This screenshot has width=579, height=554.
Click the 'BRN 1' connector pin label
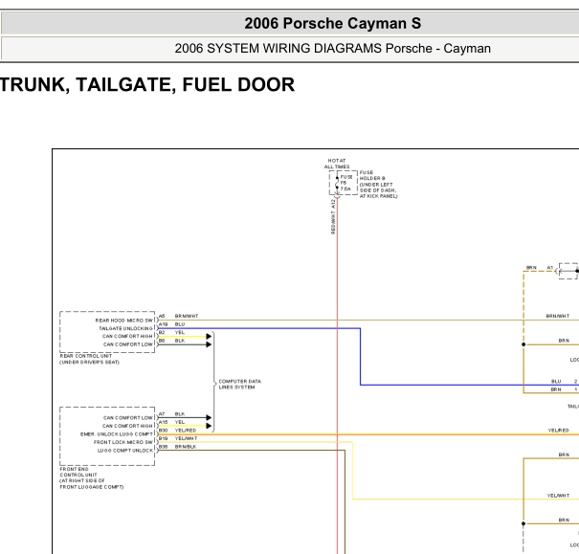(564, 389)
